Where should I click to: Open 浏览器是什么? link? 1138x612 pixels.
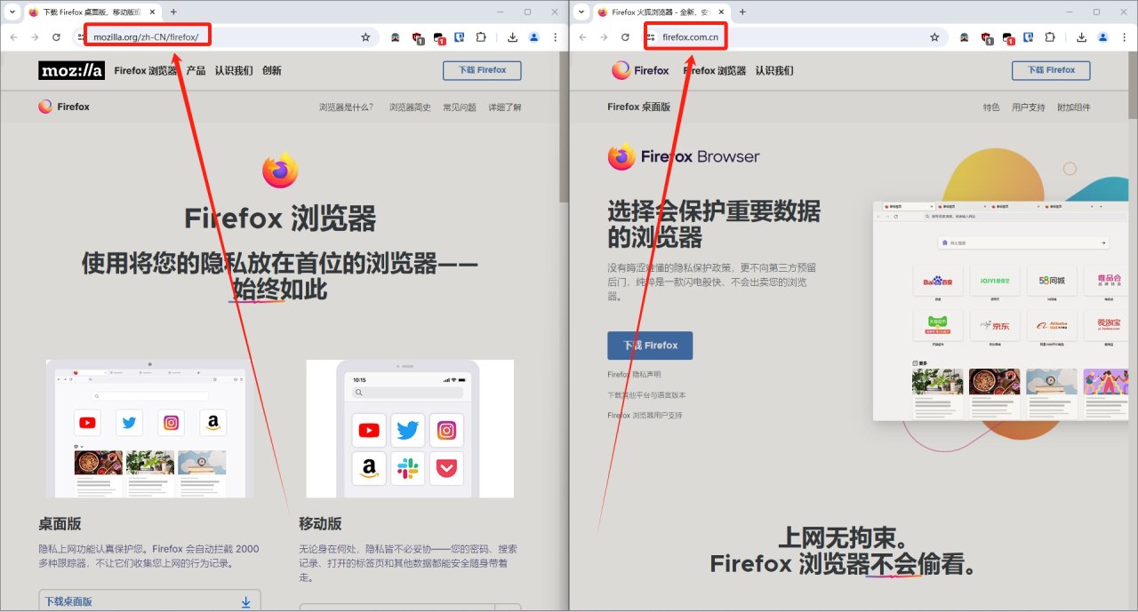[347, 107]
